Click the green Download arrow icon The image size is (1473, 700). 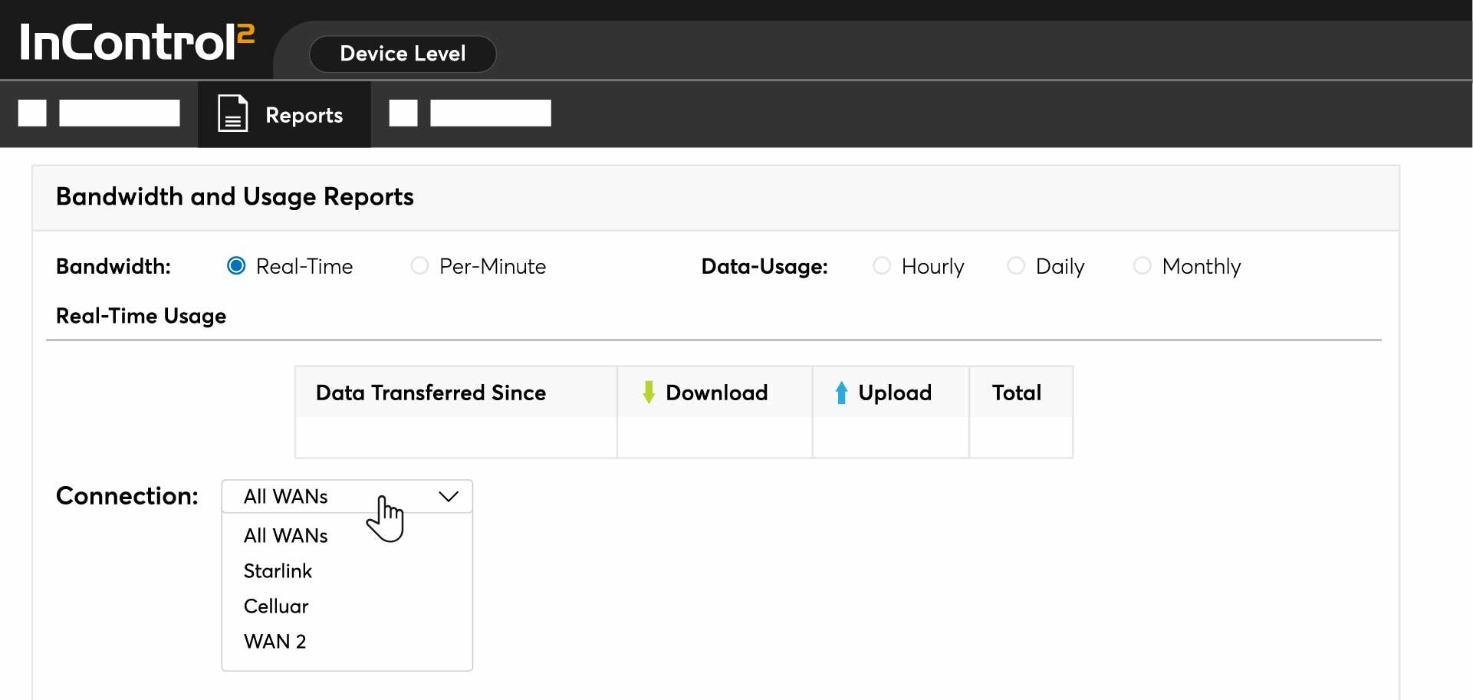pyautogui.click(x=649, y=392)
